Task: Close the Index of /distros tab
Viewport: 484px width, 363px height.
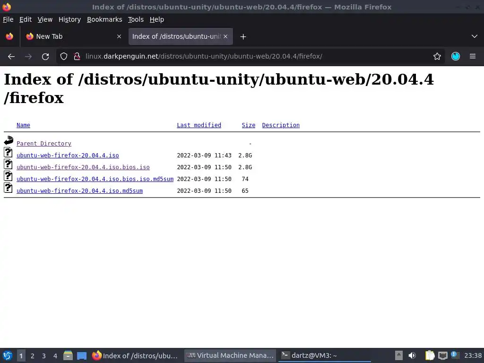Action: click(x=225, y=36)
